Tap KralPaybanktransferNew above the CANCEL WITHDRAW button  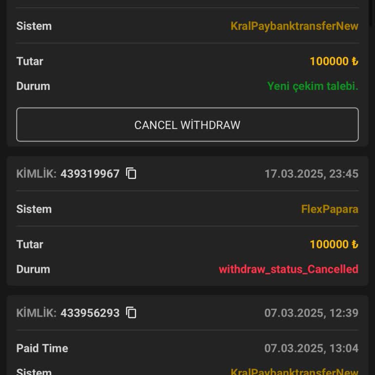[294, 26]
